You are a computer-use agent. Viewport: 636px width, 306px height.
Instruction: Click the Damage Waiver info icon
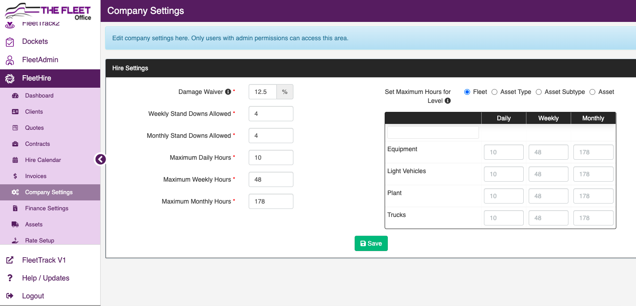click(x=228, y=92)
